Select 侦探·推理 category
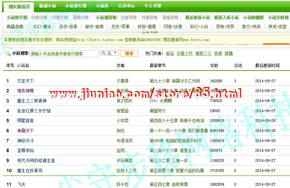This screenshot has height=188, width=290. [x=147, y=27]
